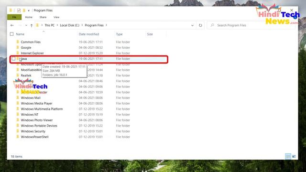Viewport: 306px width, 172px height.
Task: Sort by the Type column header
Action: (x=119, y=34)
